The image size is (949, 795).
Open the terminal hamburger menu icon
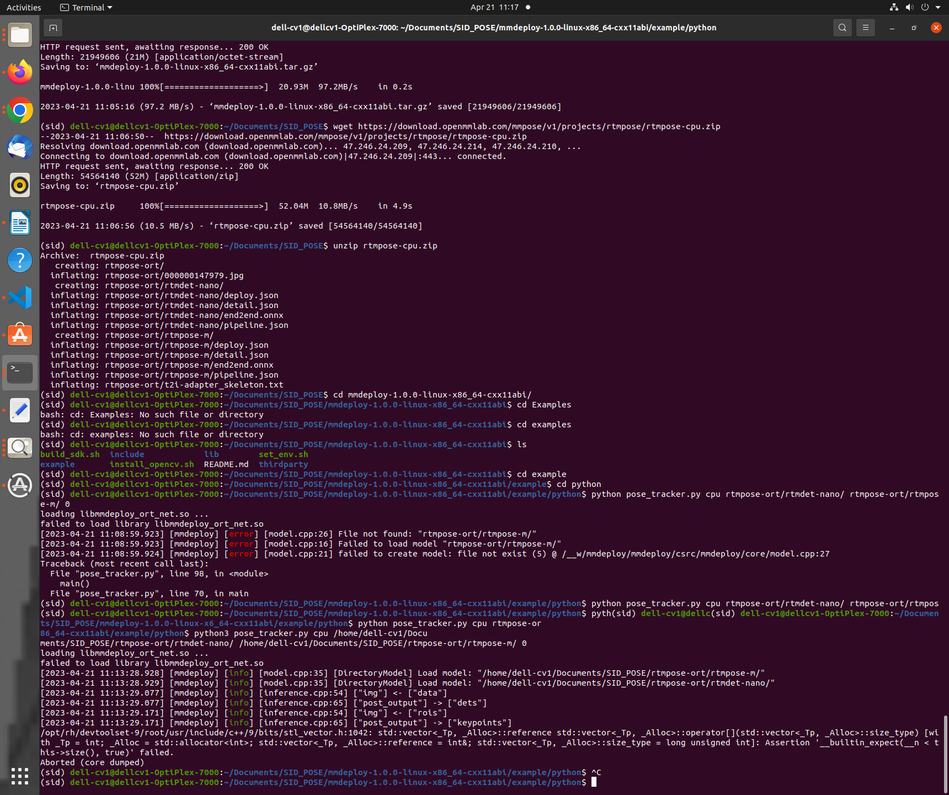pyautogui.click(x=865, y=28)
